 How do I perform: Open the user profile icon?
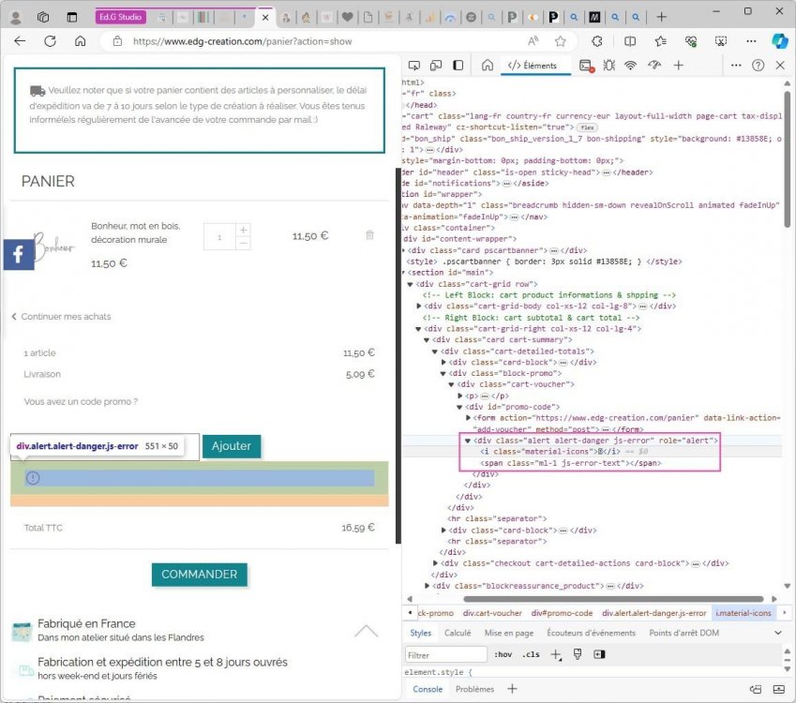(x=16, y=18)
